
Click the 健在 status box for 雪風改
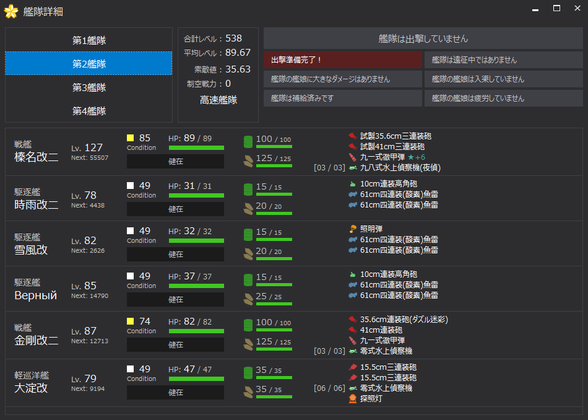pyautogui.click(x=175, y=255)
